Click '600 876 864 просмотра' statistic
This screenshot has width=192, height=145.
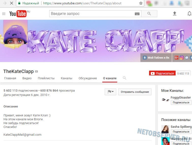[57, 91]
